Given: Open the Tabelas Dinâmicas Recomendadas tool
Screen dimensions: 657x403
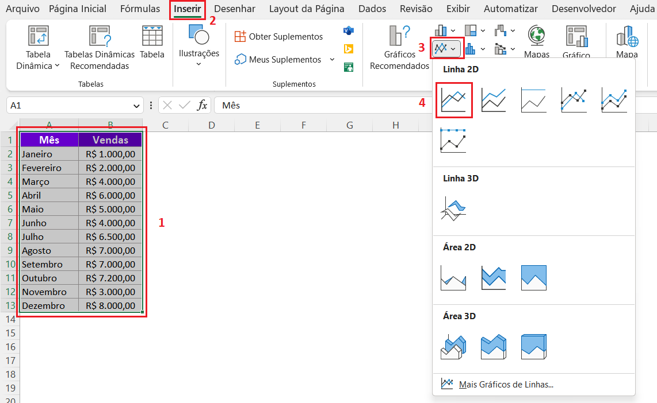Looking at the screenshot, I should pyautogui.click(x=100, y=37).
